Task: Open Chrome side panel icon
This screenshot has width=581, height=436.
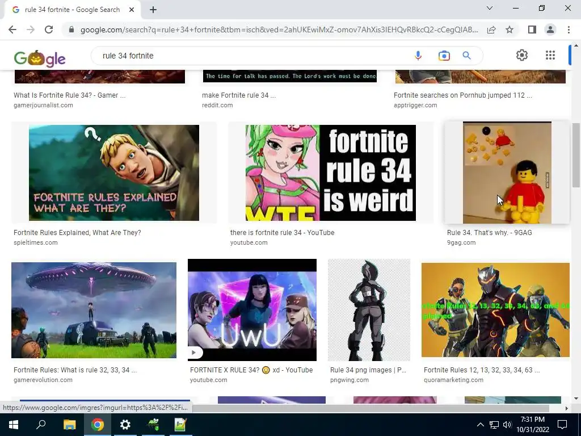Action: (532, 30)
